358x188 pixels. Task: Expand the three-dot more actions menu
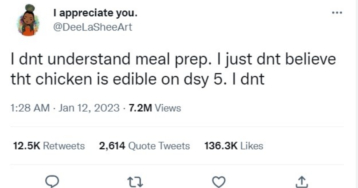[x=337, y=12]
